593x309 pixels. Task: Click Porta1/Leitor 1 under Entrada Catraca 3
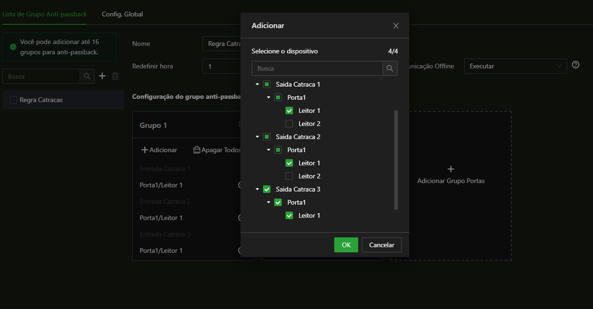161,250
